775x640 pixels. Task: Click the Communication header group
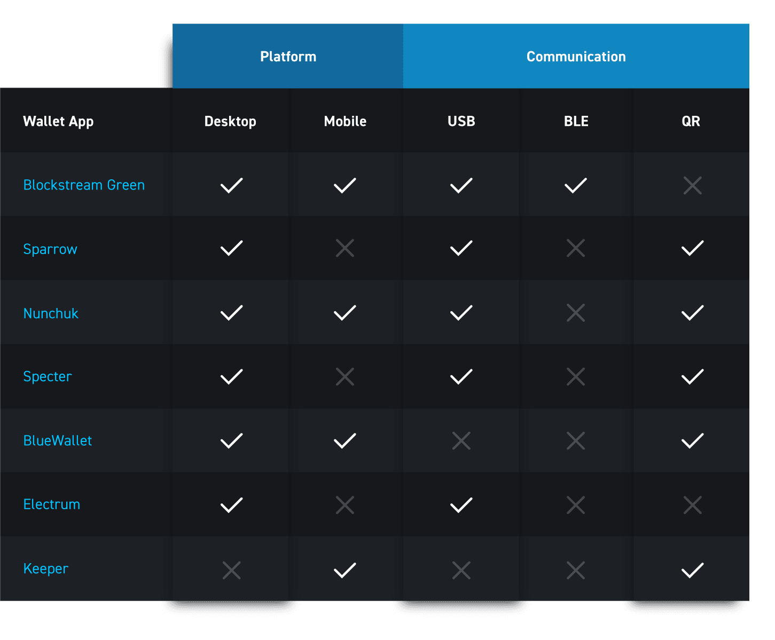(576, 56)
